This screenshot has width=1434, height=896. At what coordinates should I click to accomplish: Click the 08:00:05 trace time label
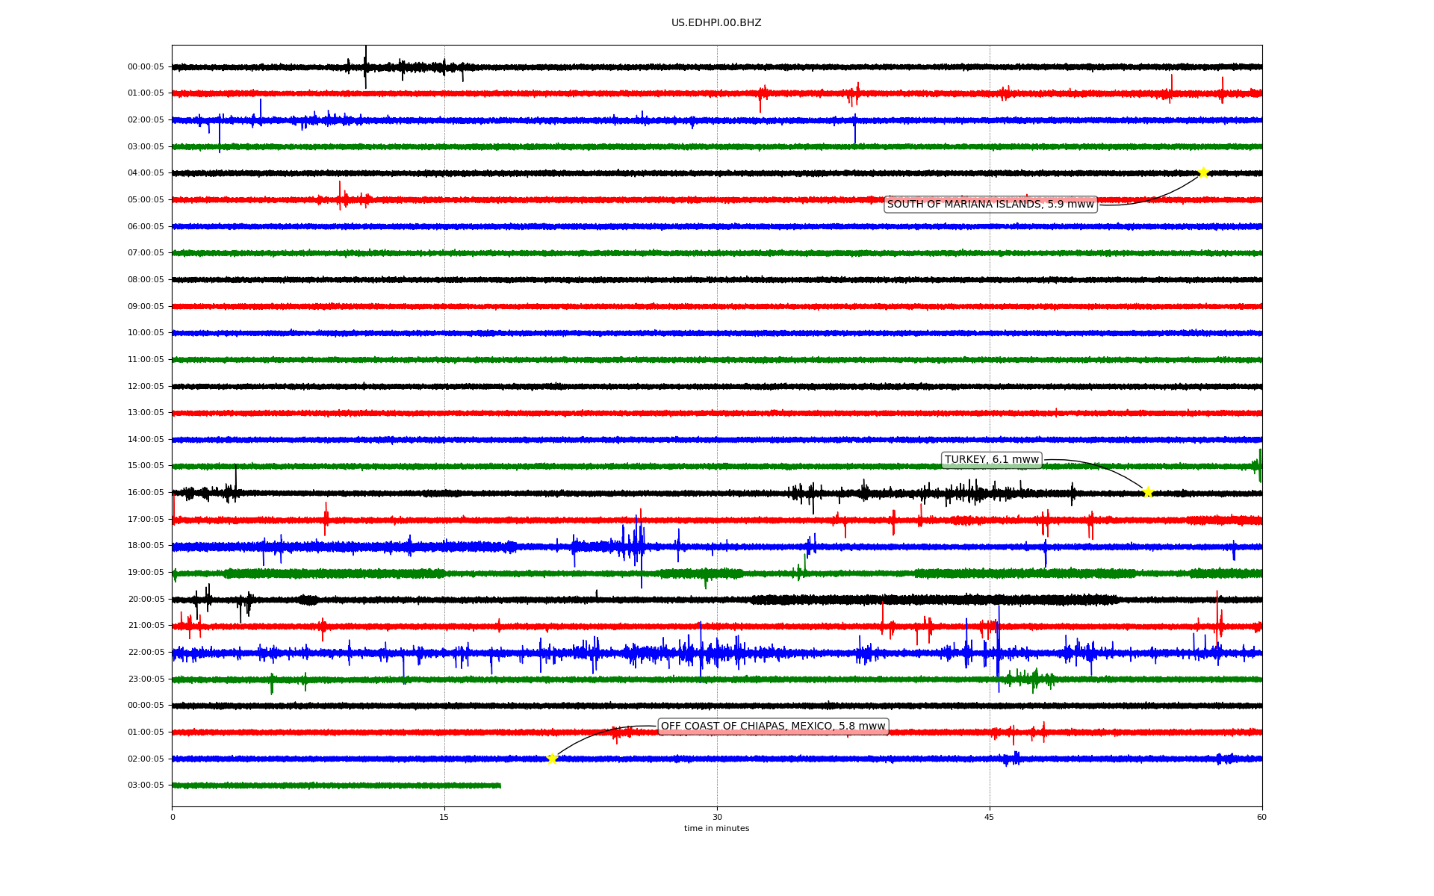pos(146,280)
